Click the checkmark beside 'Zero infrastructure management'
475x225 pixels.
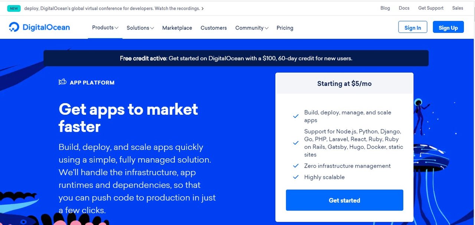coord(296,166)
